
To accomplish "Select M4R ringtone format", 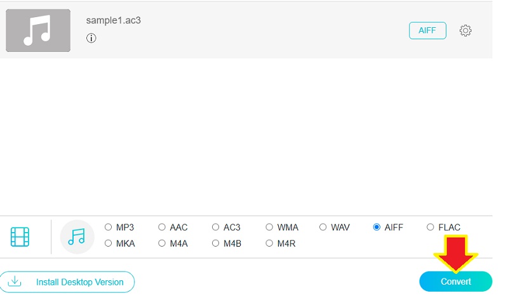I will click(270, 243).
